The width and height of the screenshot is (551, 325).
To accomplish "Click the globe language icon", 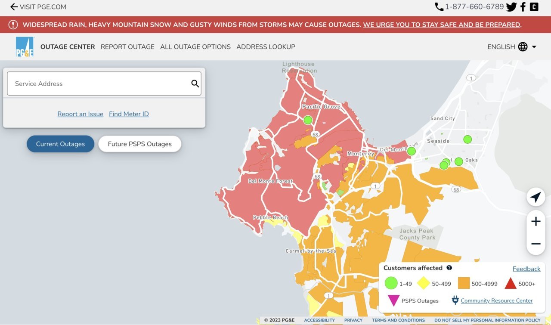I will click(x=523, y=47).
